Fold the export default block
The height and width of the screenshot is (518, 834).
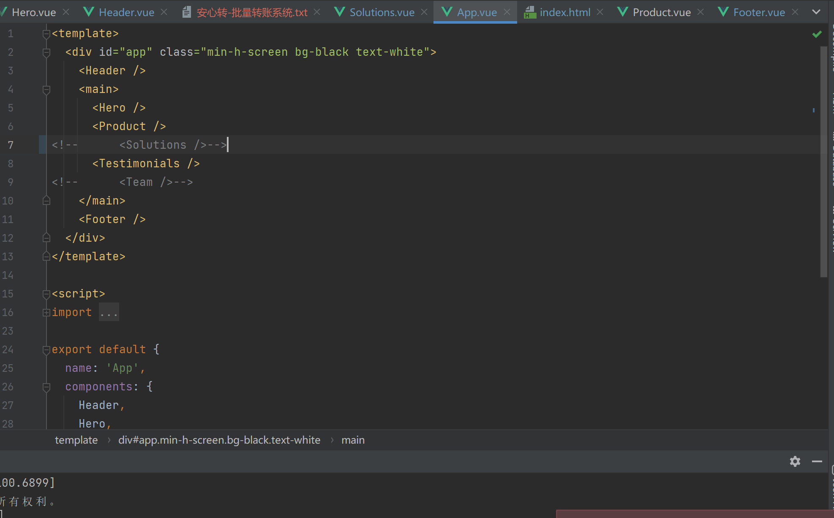(46, 349)
